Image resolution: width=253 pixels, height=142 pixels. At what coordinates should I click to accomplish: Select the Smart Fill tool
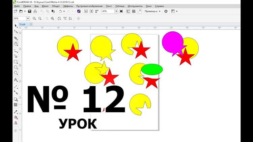[16, 123]
